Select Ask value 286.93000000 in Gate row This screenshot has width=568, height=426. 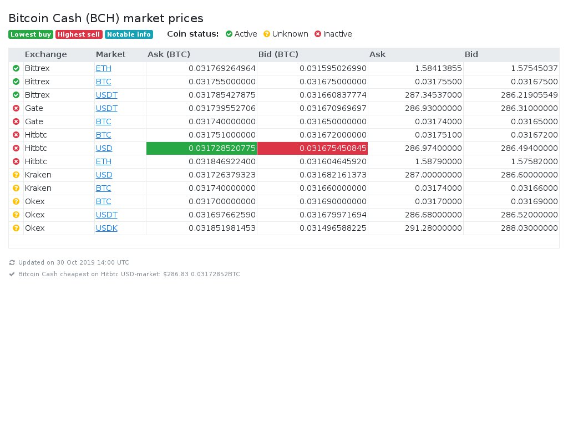click(x=433, y=108)
